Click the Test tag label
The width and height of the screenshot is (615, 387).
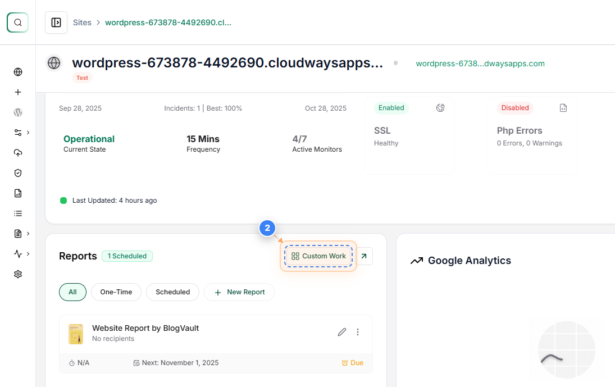(82, 78)
